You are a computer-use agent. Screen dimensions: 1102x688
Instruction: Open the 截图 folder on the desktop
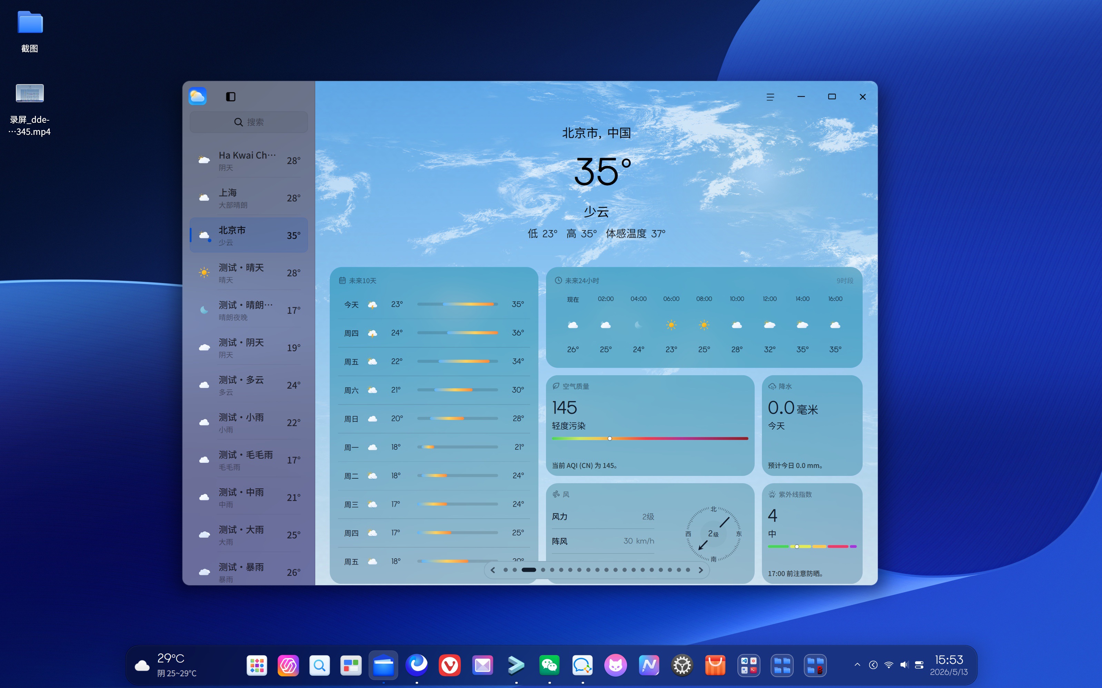(30, 32)
